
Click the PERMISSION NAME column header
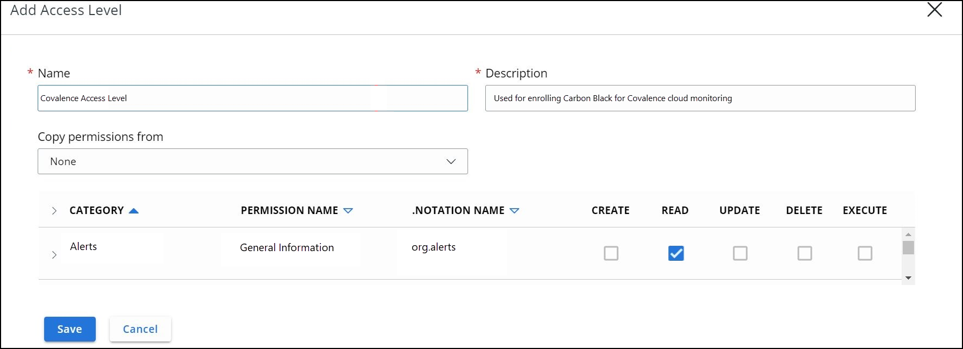(x=289, y=211)
